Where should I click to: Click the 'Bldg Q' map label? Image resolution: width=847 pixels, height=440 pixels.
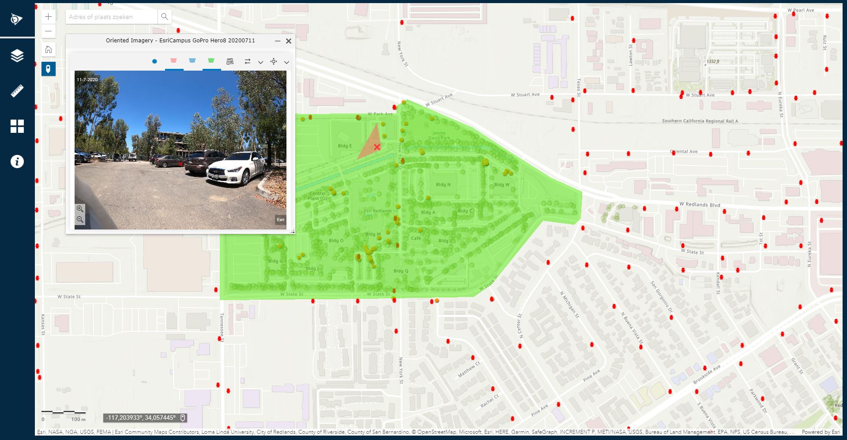401,271
